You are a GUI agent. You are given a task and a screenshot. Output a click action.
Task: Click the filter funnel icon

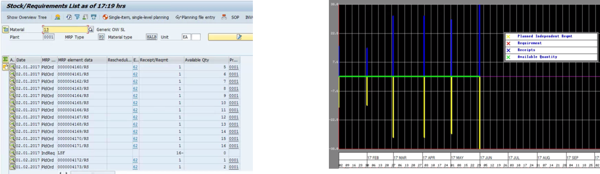(77, 17)
